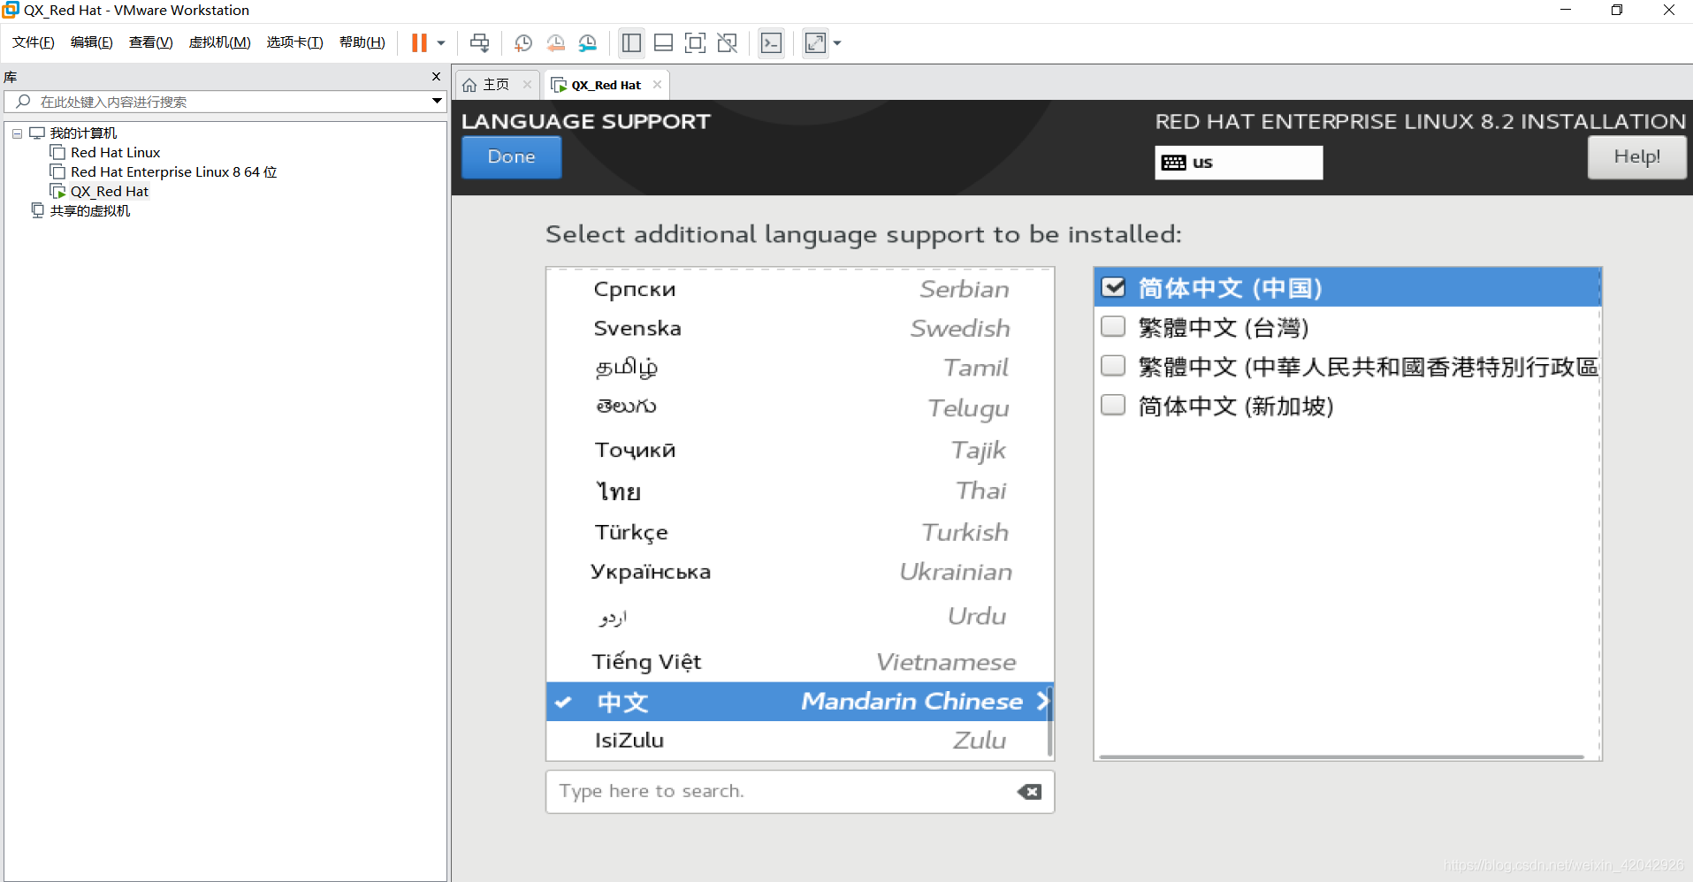Image resolution: width=1693 pixels, height=882 pixels.
Task: Check 简体中文 (新加坡) checkbox
Action: (1113, 405)
